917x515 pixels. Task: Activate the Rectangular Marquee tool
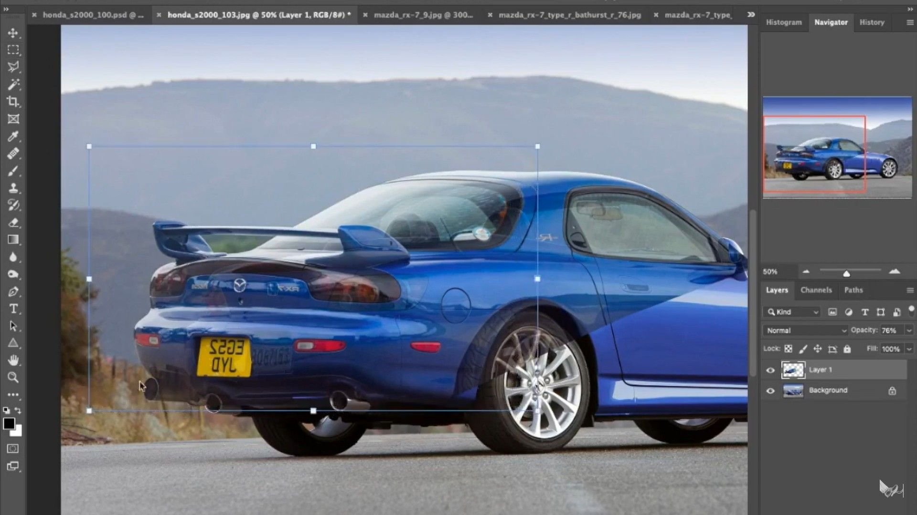point(13,50)
